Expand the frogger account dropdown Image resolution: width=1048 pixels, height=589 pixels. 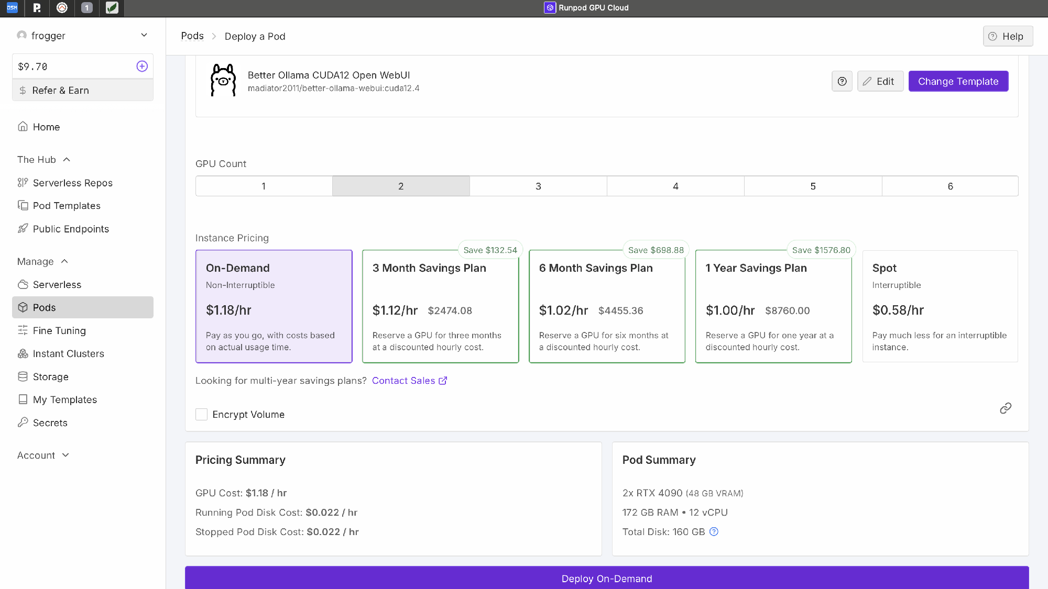coord(144,35)
